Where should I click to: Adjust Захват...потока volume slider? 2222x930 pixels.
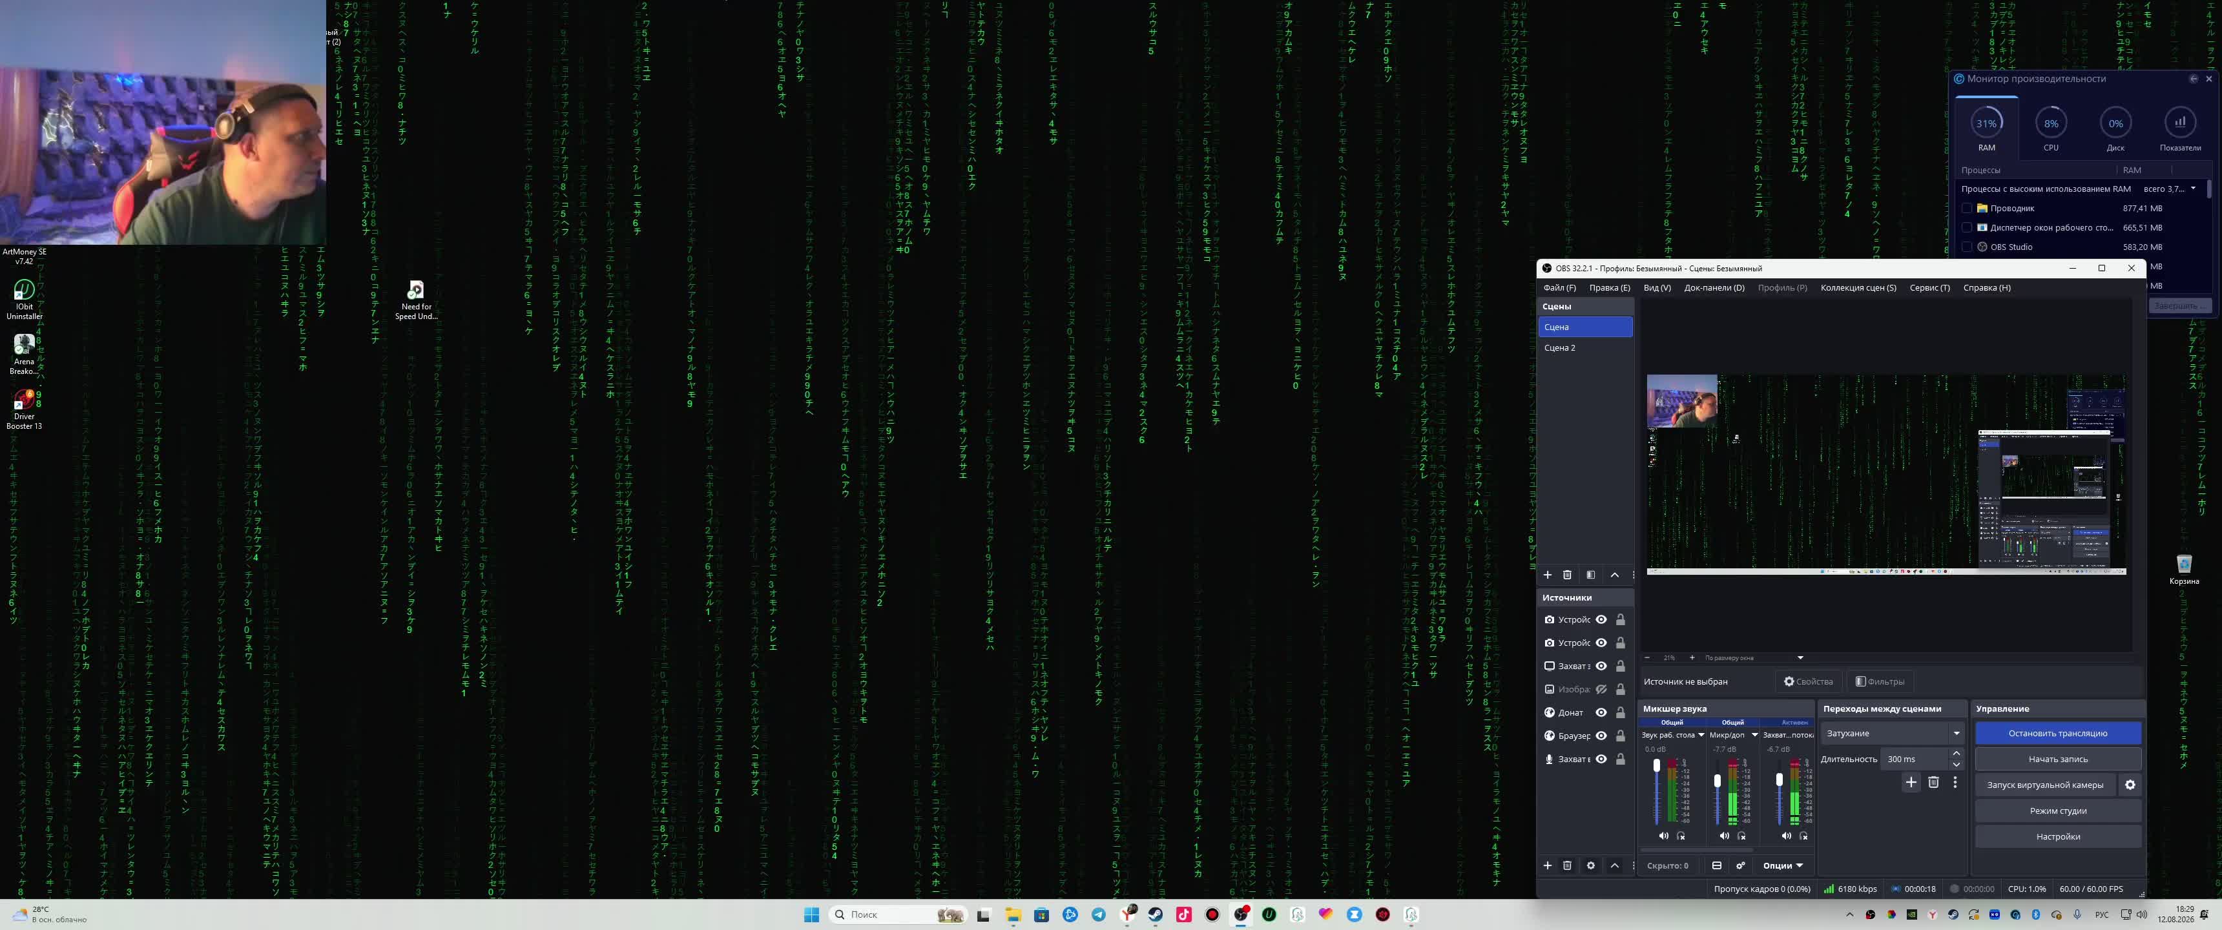coord(1779,779)
